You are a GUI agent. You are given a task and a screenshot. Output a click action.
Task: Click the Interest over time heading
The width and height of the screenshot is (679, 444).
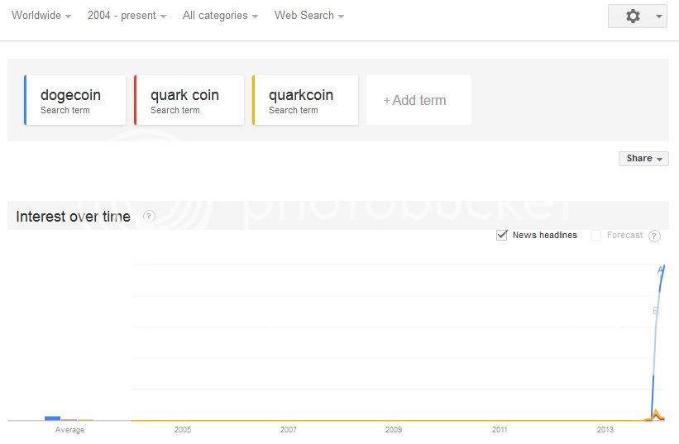[73, 217]
